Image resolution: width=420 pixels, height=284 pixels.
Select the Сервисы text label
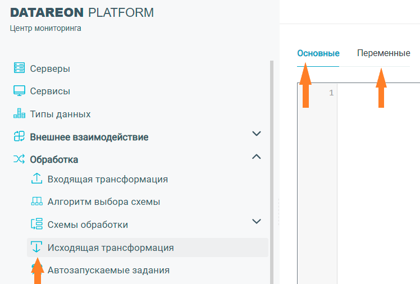(50, 91)
